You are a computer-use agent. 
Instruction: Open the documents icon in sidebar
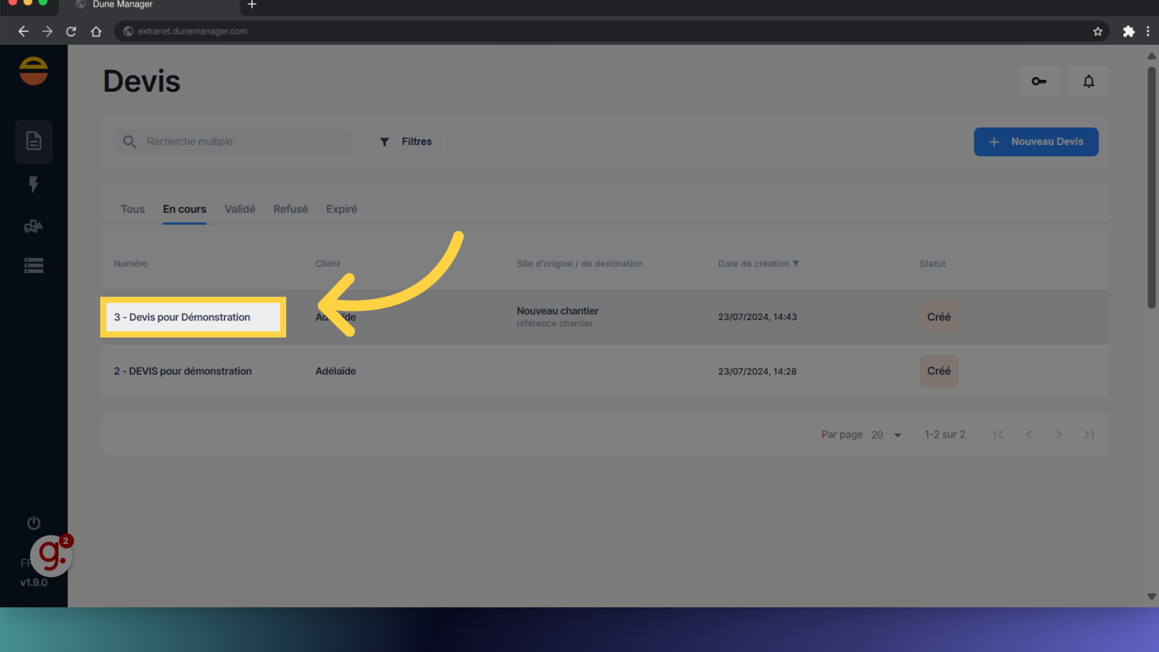pos(34,141)
